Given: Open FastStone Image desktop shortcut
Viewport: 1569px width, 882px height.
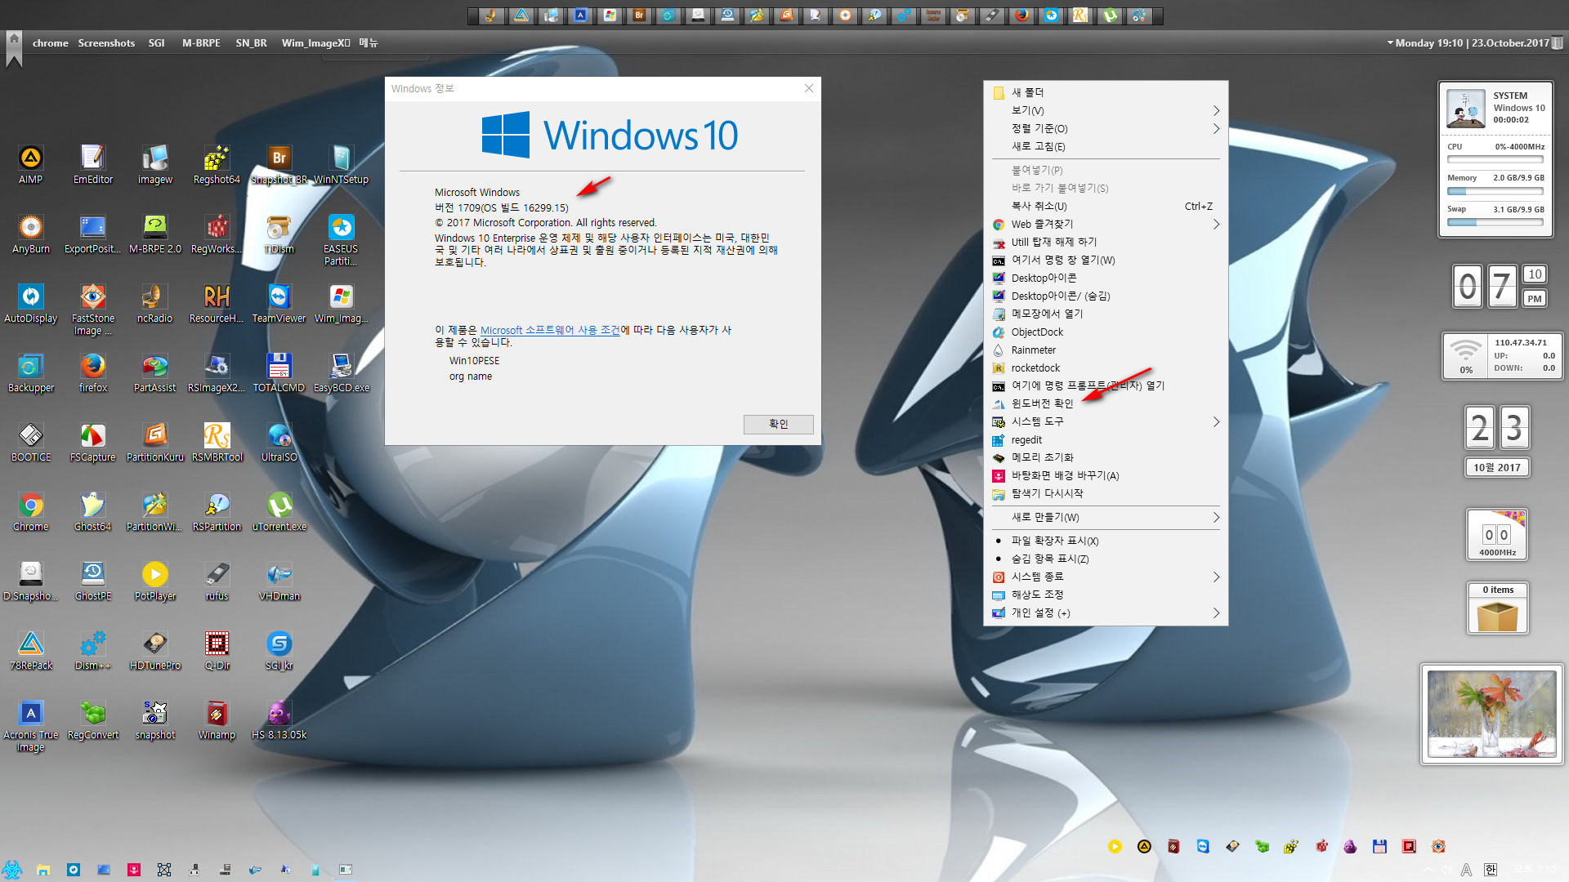Looking at the screenshot, I should (93, 309).
